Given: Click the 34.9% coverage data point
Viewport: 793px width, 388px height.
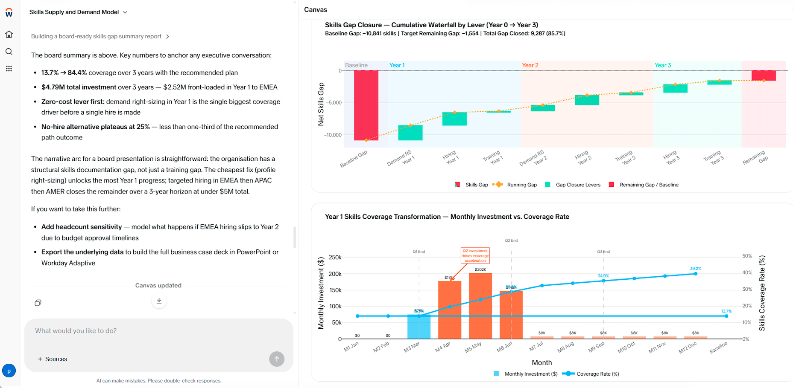Looking at the screenshot, I should pos(603,281).
